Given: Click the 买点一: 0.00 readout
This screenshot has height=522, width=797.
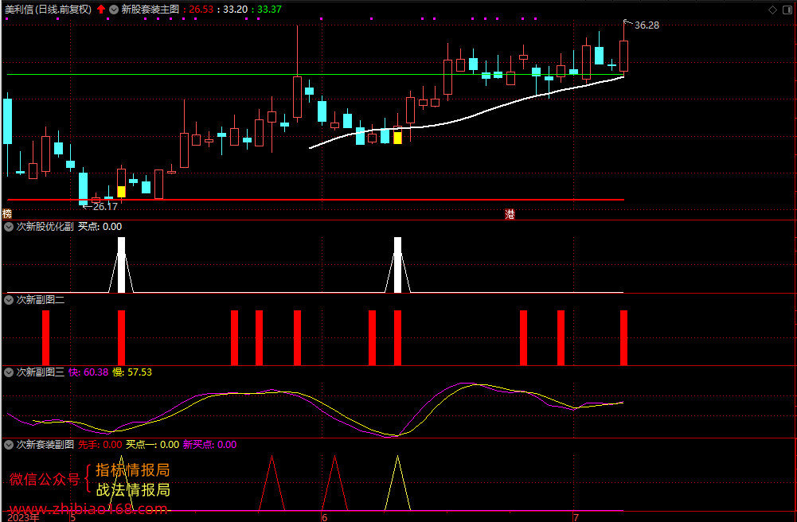Looking at the screenshot, I should click(x=153, y=444).
